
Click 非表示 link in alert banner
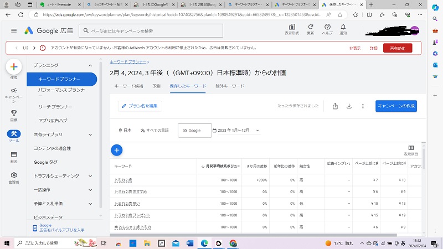coord(355,48)
